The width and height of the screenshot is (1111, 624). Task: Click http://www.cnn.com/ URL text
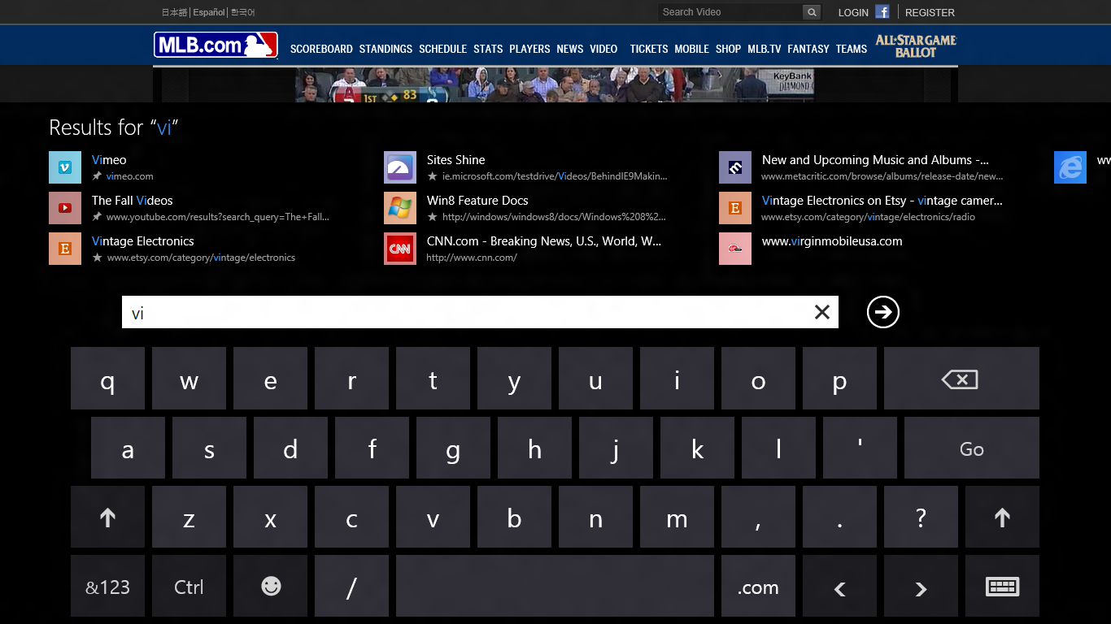[x=472, y=258]
